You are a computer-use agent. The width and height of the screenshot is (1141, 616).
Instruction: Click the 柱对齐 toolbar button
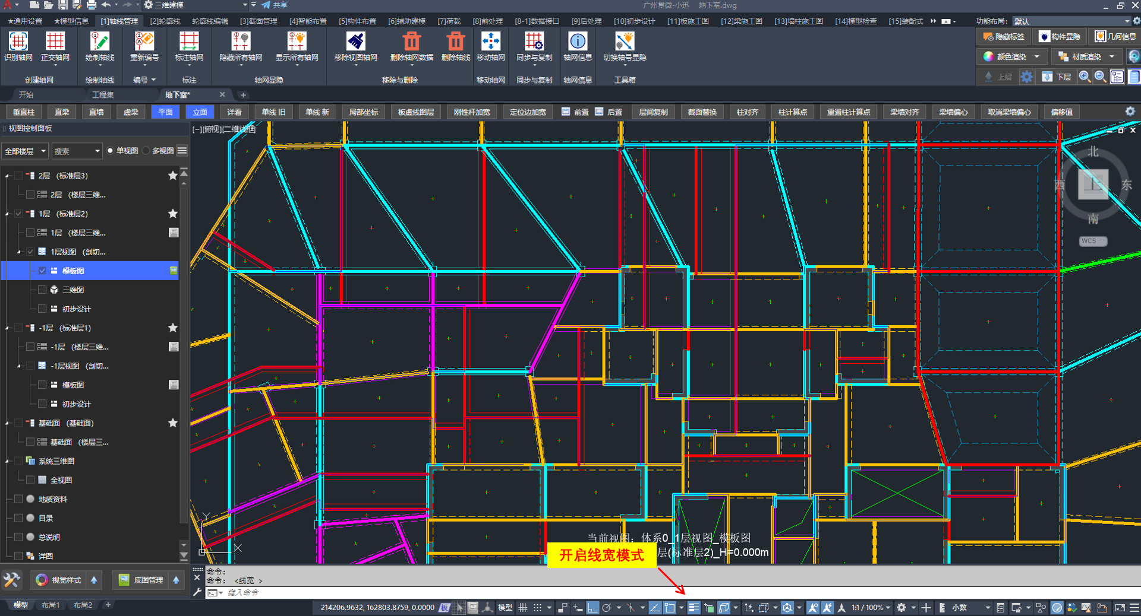coord(747,112)
